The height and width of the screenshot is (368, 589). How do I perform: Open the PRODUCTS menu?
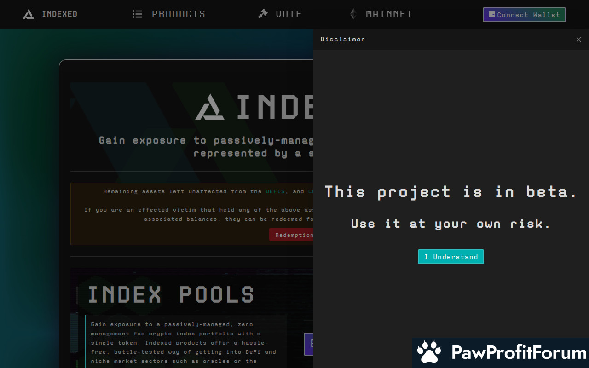pyautogui.click(x=179, y=14)
